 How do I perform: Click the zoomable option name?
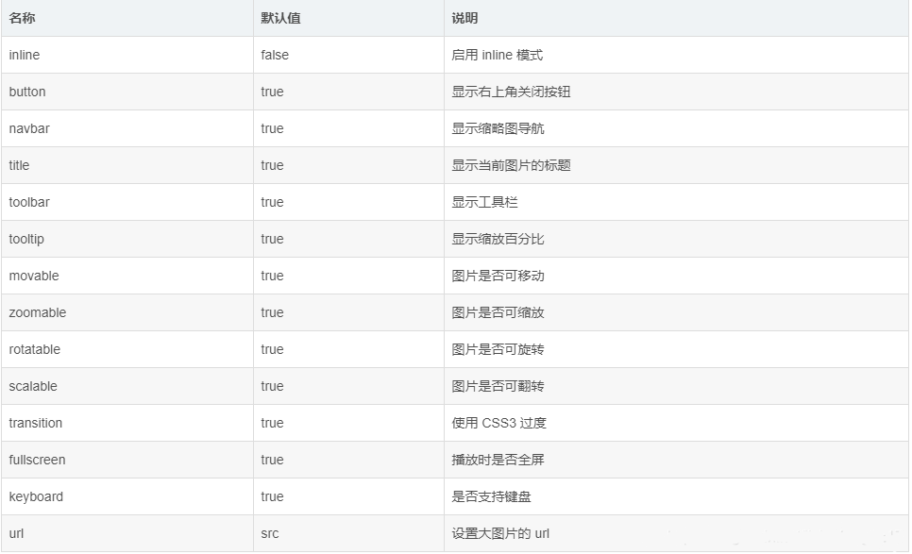pyautogui.click(x=37, y=312)
